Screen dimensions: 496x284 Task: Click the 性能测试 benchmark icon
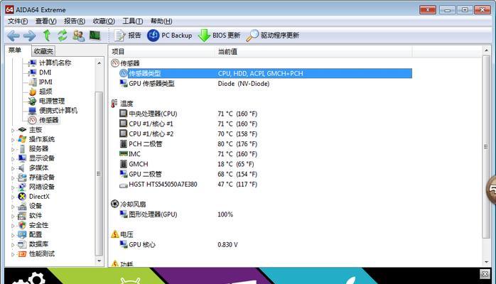pyautogui.click(x=22, y=253)
